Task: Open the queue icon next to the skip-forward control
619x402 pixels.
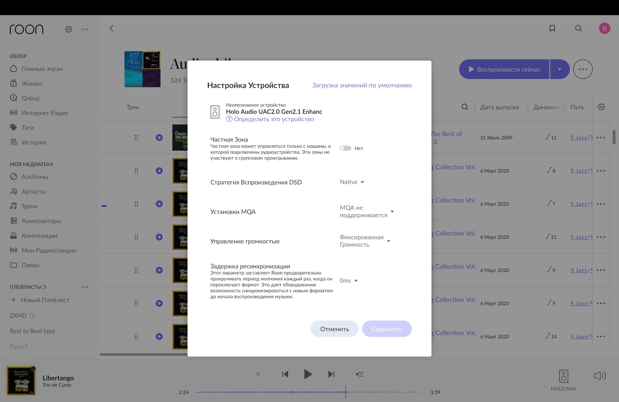Action: (x=360, y=374)
